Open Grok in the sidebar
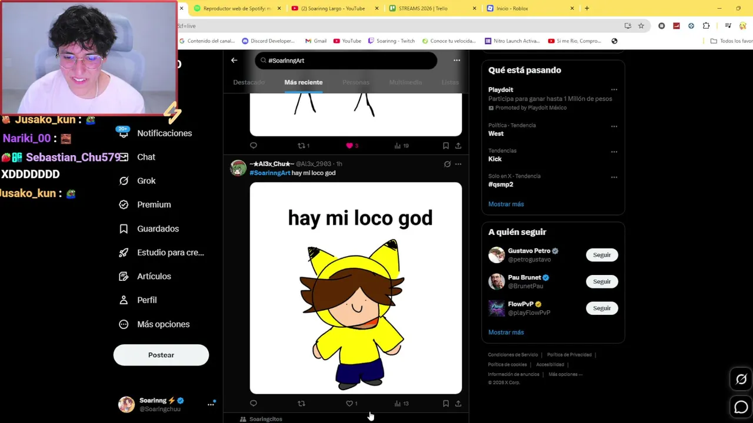 pyautogui.click(x=146, y=181)
